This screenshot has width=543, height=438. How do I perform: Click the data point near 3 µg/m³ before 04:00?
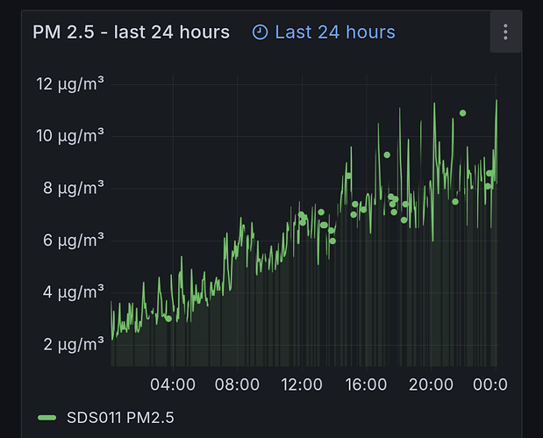[168, 319]
